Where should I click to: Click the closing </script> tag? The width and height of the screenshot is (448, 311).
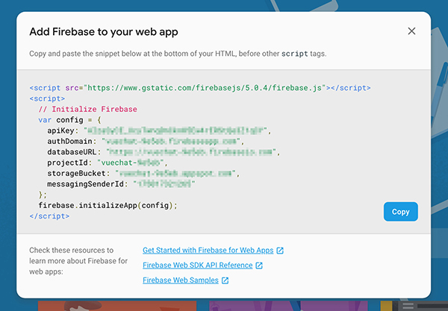point(49,216)
